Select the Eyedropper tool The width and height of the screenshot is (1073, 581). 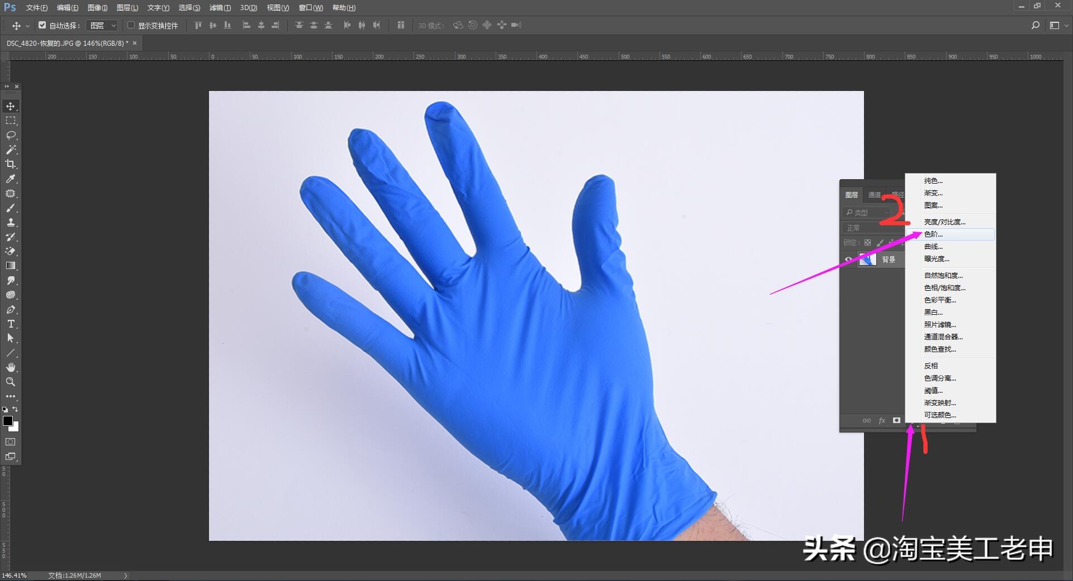tap(11, 179)
